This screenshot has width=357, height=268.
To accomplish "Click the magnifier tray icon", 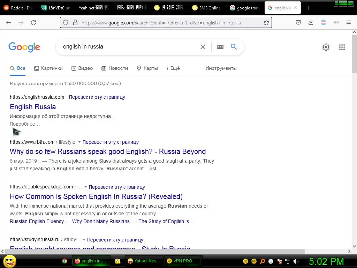I will [x=262, y=261].
